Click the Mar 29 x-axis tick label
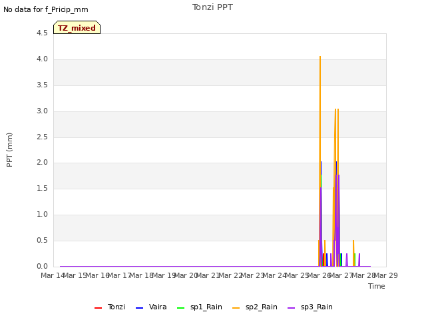This screenshot has height=320, width=426. tap(386, 275)
